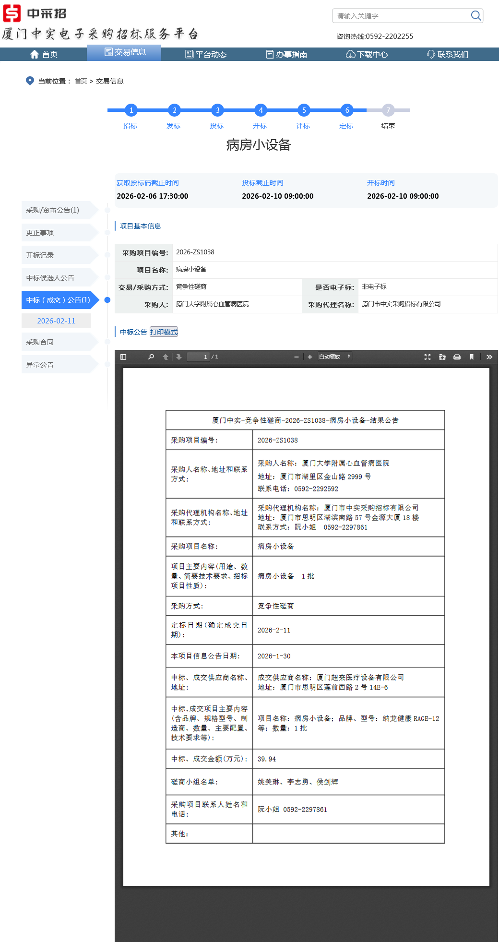Select step 4 开标 in progress bar
Viewport: 499px width, 942px height.
point(261,110)
